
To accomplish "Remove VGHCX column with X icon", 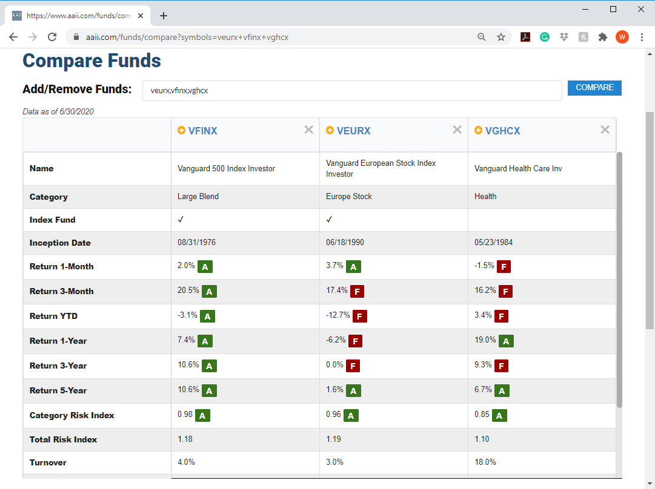I will click(605, 130).
